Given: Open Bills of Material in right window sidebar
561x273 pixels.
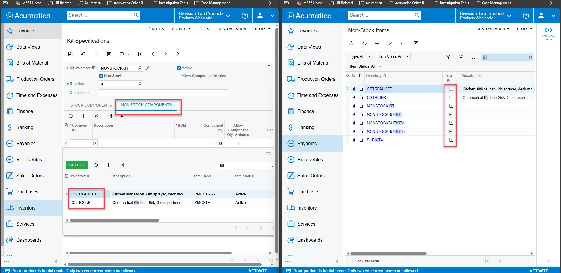Looking at the screenshot, I should pos(313,63).
